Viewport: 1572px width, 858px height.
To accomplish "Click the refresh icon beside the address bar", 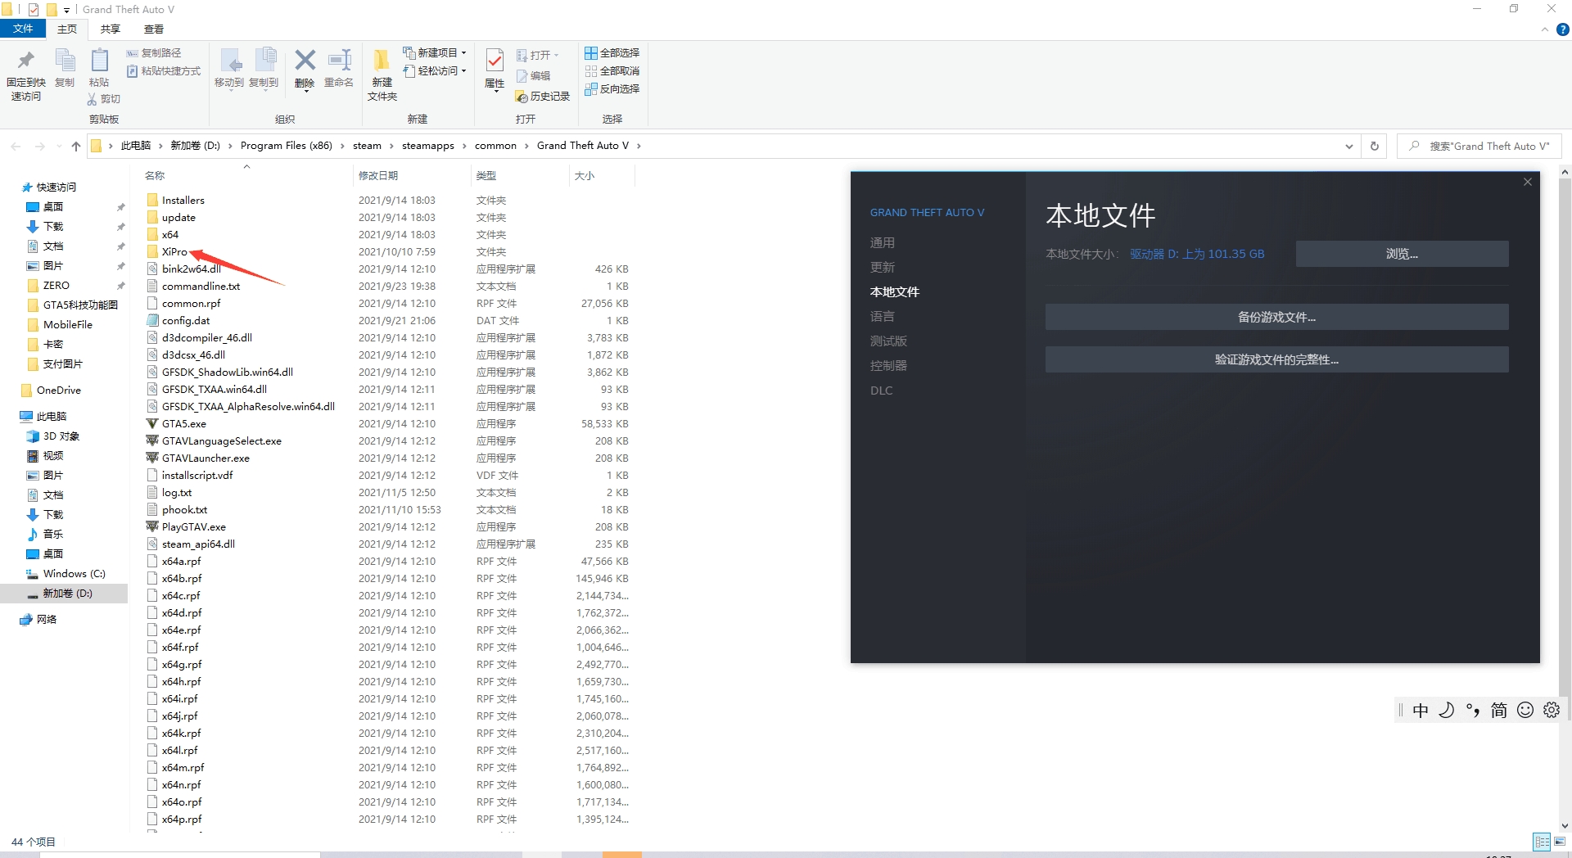I will pyautogui.click(x=1375, y=146).
